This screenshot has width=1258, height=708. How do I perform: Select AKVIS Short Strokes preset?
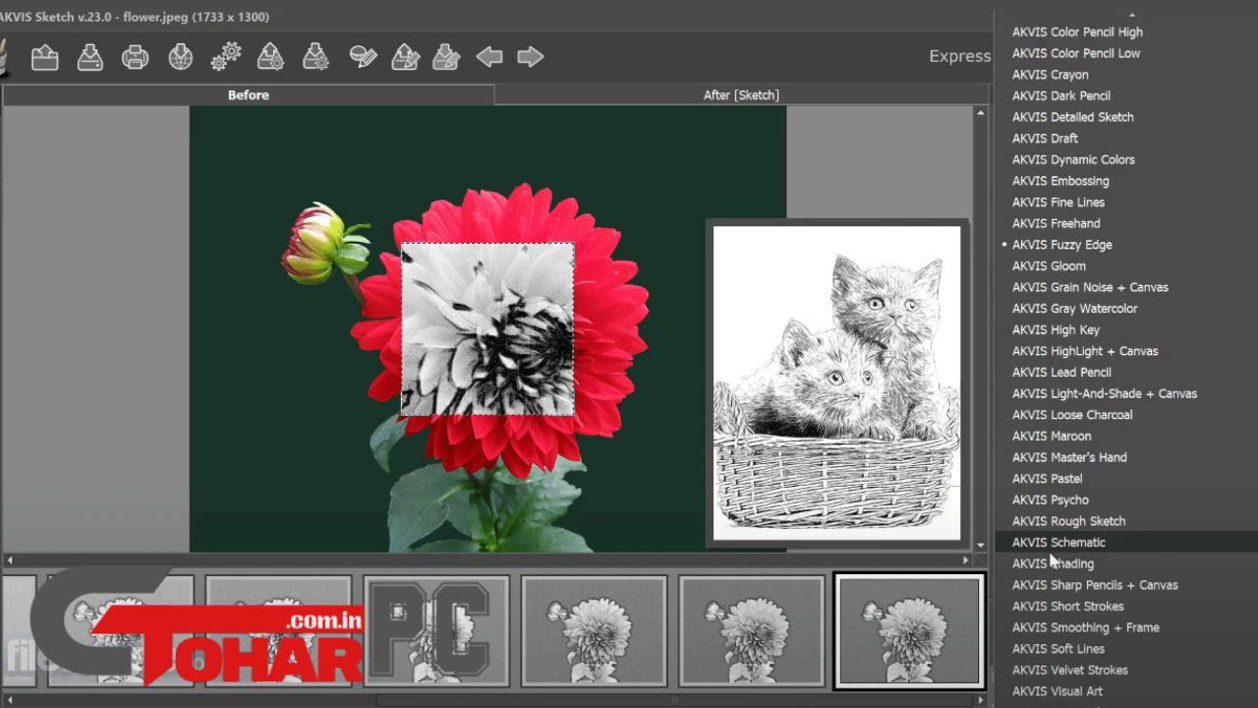pyautogui.click(x=1067, y=607)
